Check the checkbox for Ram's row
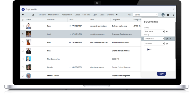 pyautogui.click(x=23, y=26)
